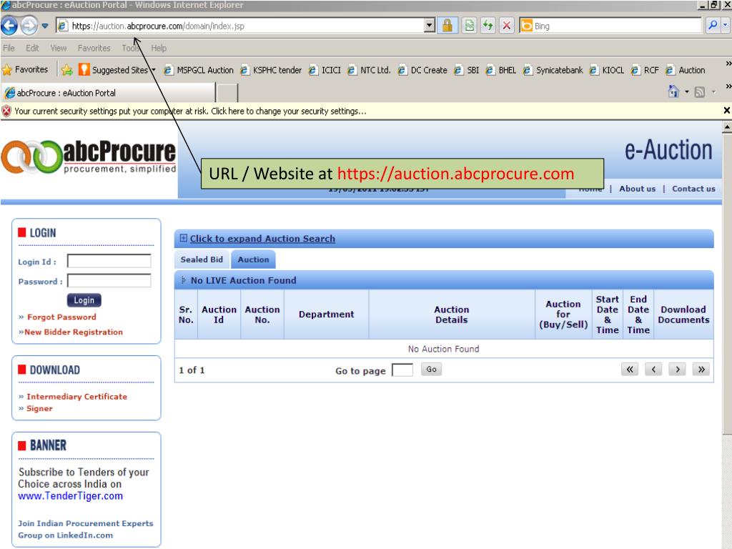The height and width of the screenshot is (549, 732).
Task: Go to next page with right arrow
Action: [x=677, y=370]
